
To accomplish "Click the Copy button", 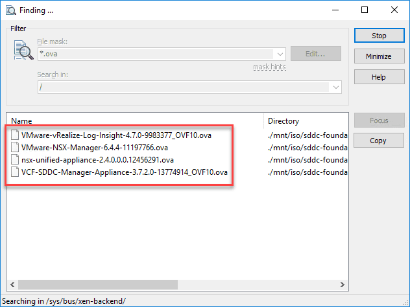I will [x=379, y=141].
